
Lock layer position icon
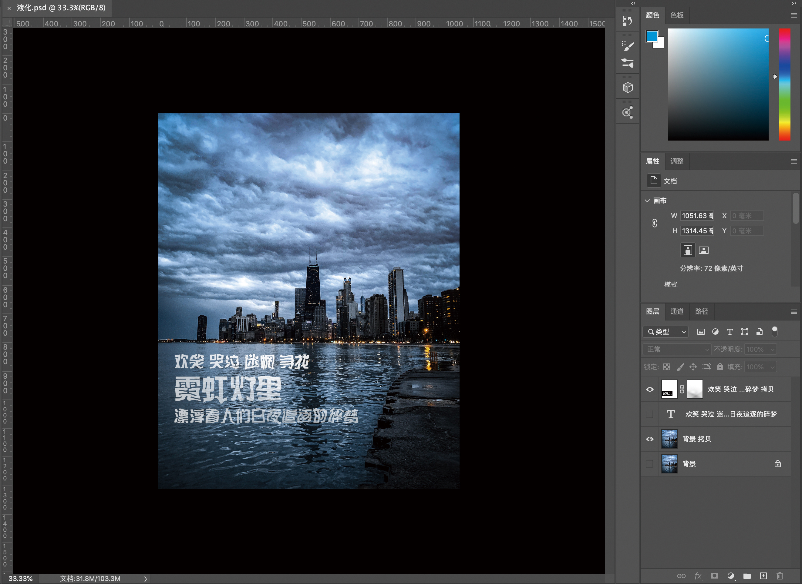[693, 367]
